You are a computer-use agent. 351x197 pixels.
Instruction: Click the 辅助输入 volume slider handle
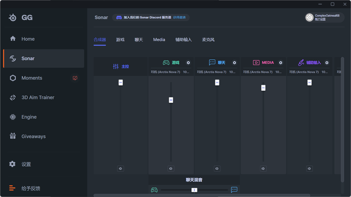[310, 82]
